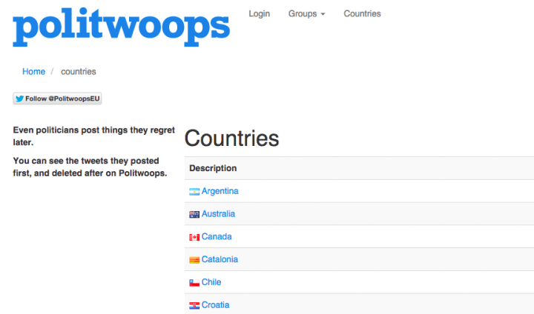Open the Chile country link
The height and width of the screenshot is (314, 534).
(x=211, y=282)
